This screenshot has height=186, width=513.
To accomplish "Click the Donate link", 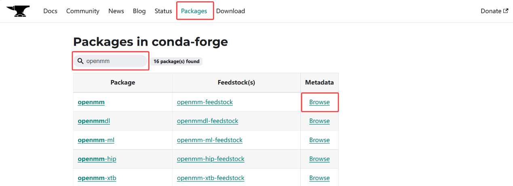I will (491, 11).
